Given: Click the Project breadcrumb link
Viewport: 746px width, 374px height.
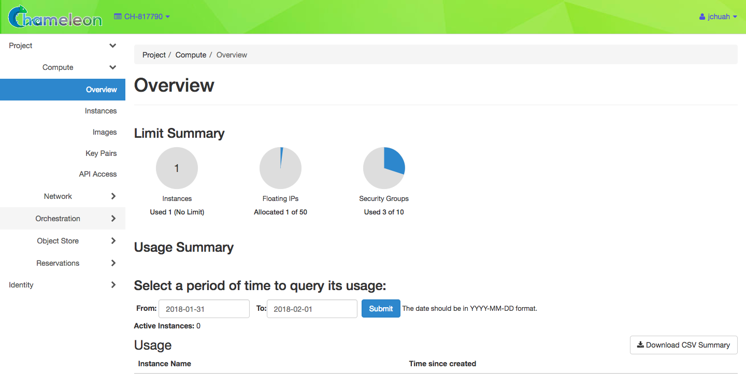Looking at the screenshot, I should [154, 55].
